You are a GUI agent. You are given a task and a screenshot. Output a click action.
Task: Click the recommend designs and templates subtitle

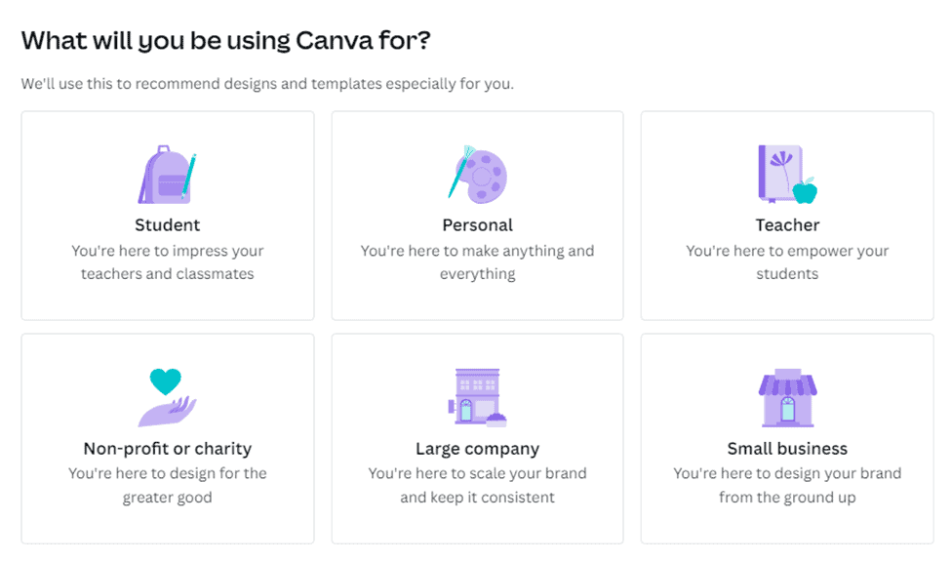(267, 84)
